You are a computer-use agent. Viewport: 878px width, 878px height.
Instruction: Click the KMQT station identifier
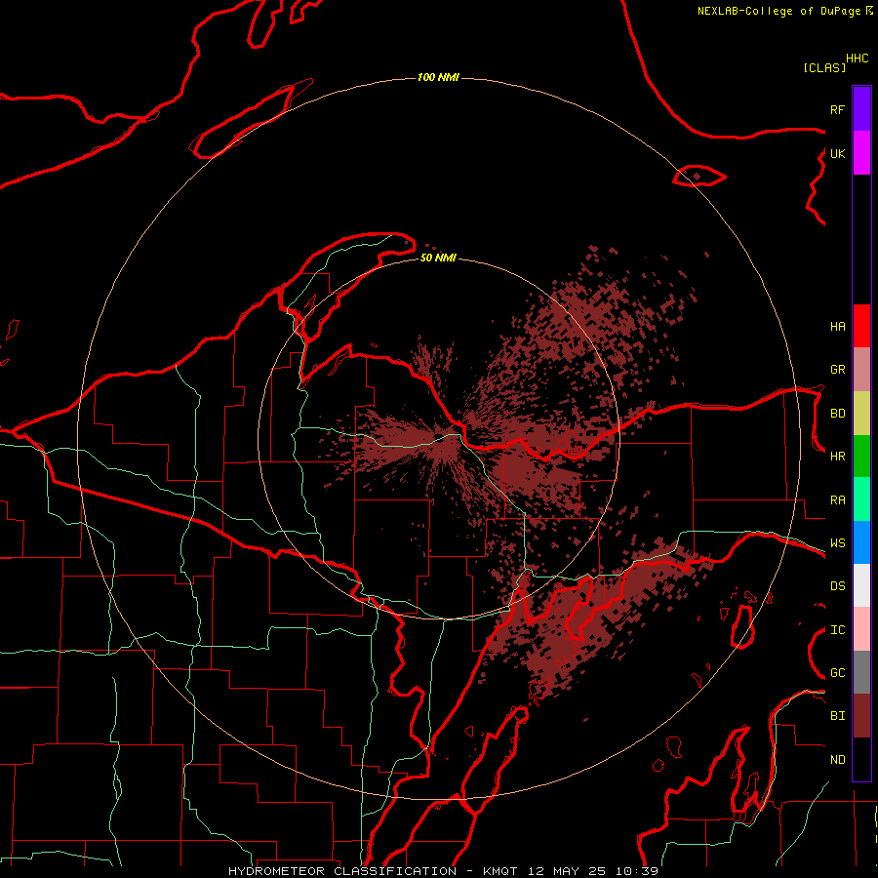pyautogui.click(x=500, y=871)
